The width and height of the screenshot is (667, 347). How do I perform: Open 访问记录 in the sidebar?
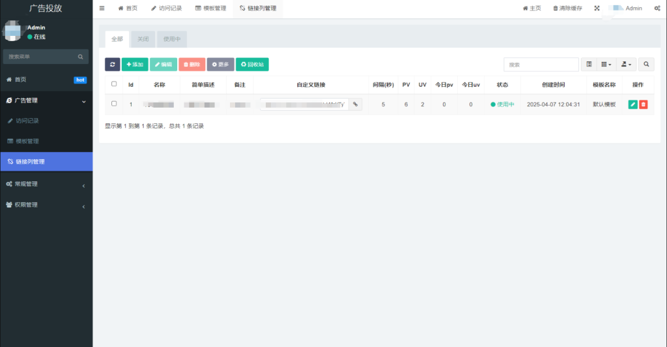(46, 121)
